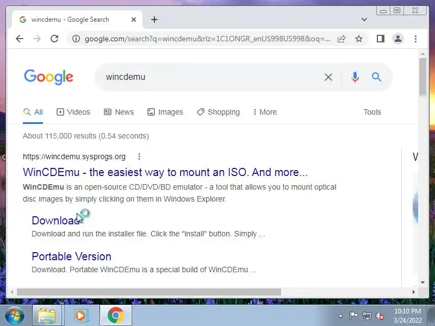Switch to Images results tab

point(165,112)
